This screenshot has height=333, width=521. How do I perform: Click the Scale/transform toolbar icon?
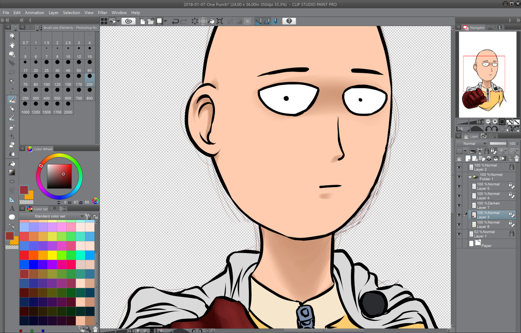tap(220, 21)
